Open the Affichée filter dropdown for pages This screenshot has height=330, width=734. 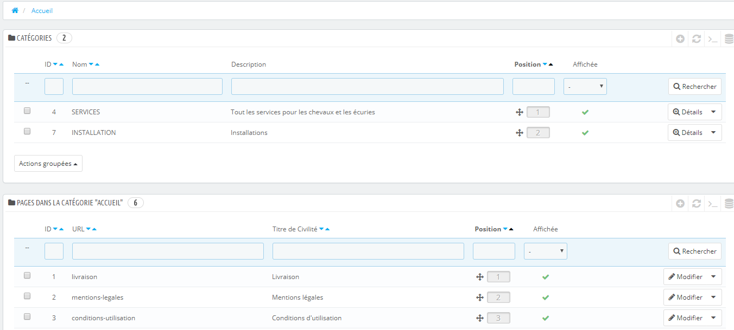point(546,251)
